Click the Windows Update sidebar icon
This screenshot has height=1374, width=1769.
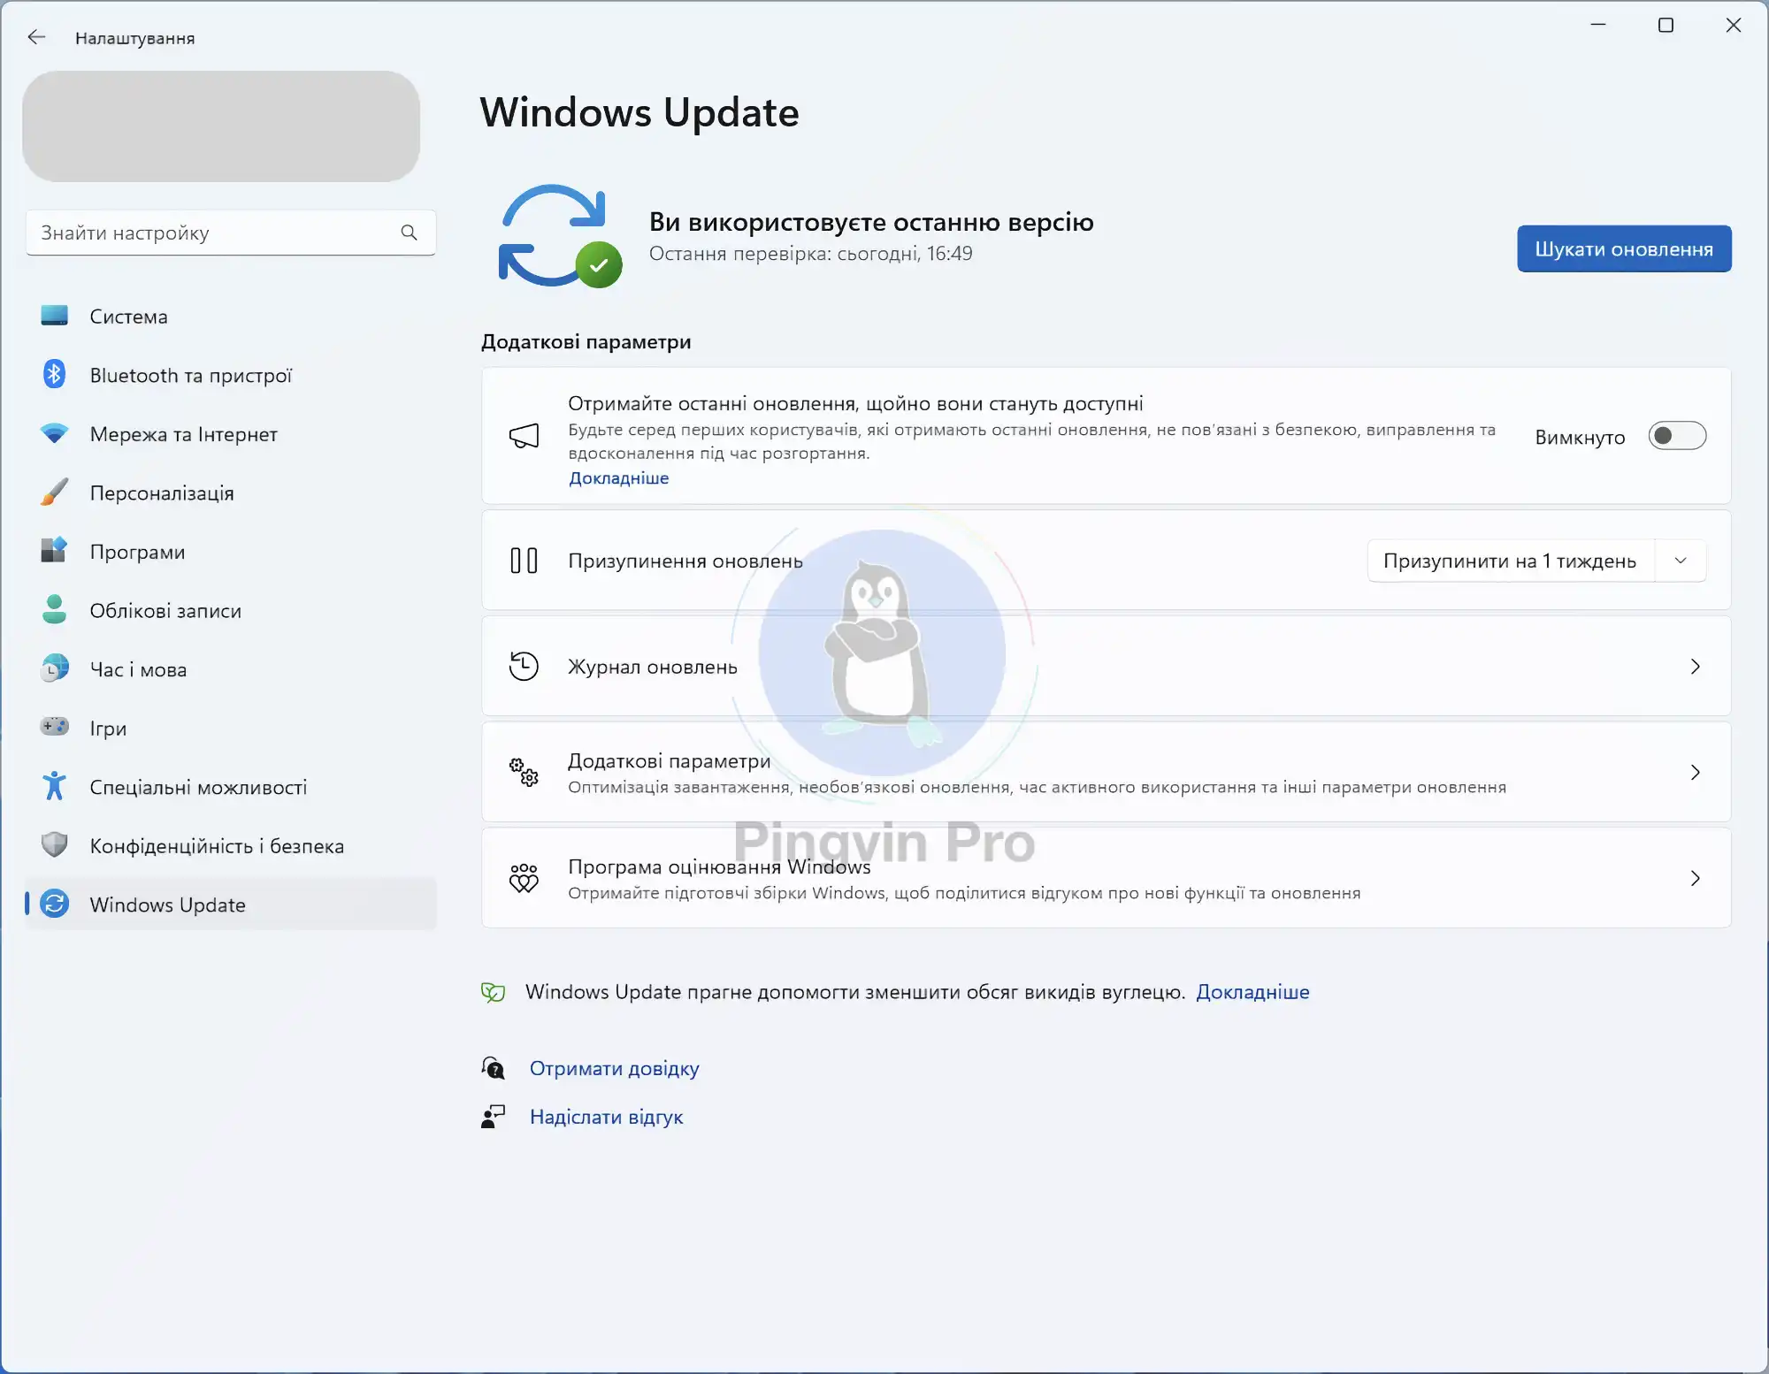coord(55,904)
